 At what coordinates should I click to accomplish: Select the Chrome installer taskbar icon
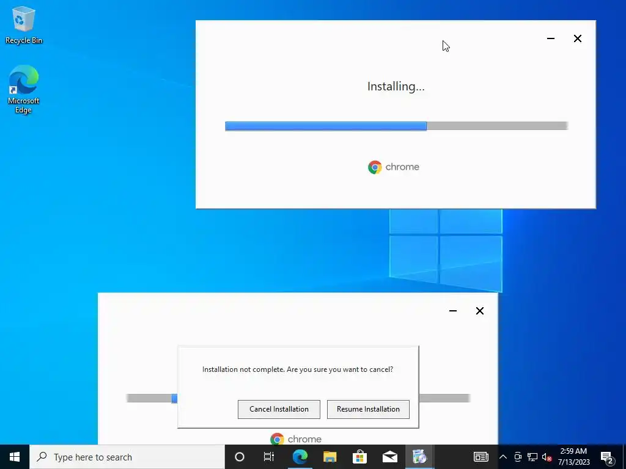[x=419, y=457]
